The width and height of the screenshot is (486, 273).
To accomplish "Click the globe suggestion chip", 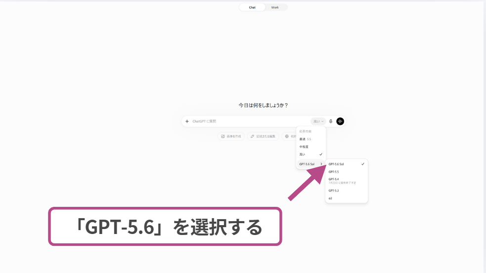I will click(x=289, y=136).
